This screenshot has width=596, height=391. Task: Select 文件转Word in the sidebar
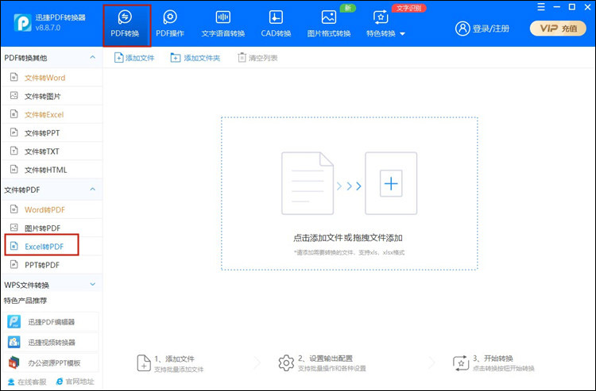click(x=52, y=78)
